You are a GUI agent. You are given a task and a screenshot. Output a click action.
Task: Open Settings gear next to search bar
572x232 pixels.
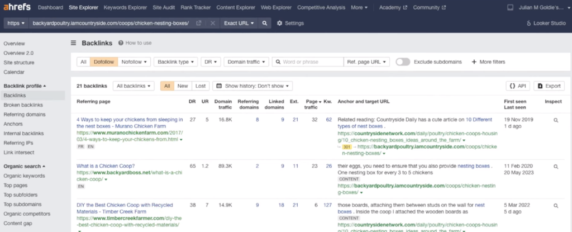pos(290,23)
